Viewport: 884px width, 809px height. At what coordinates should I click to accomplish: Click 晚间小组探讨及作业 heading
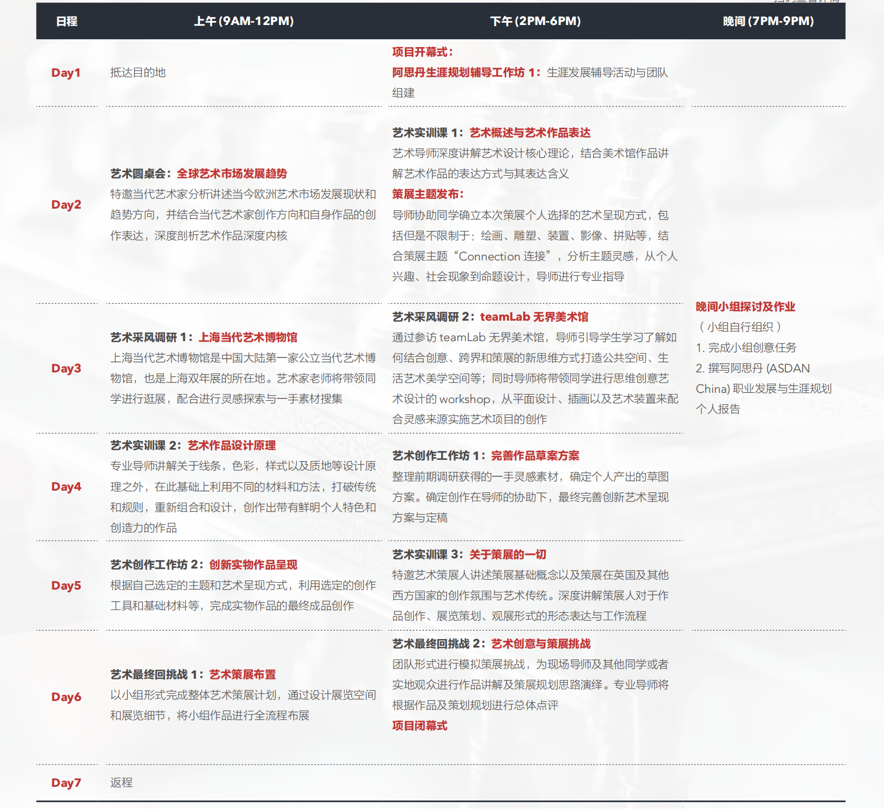(746, 307)
